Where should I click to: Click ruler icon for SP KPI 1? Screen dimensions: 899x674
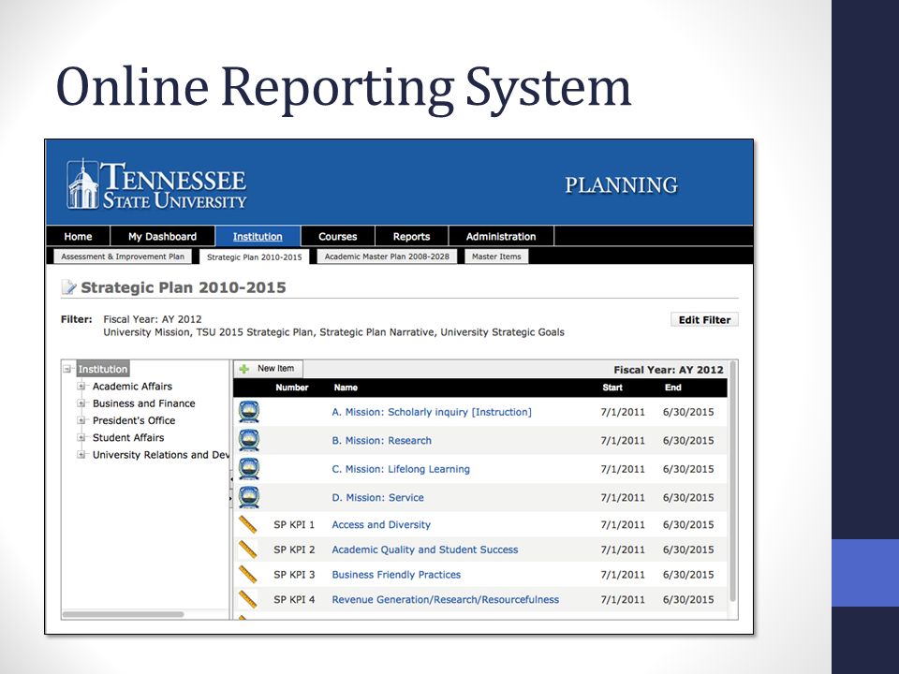coord(247,524)
